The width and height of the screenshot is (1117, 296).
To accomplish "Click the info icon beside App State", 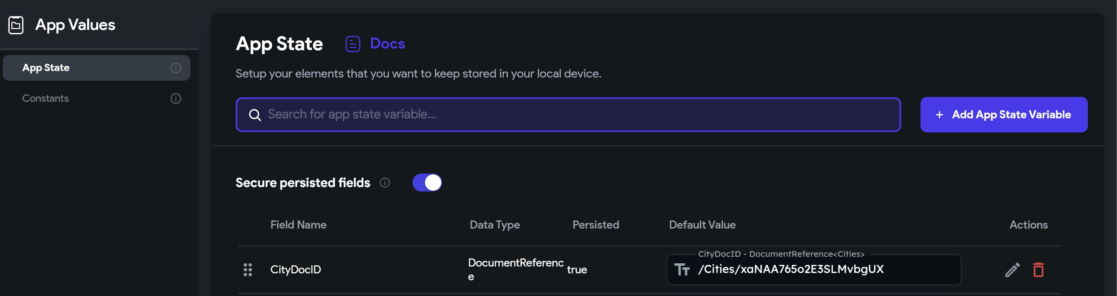I will (175, 67).
